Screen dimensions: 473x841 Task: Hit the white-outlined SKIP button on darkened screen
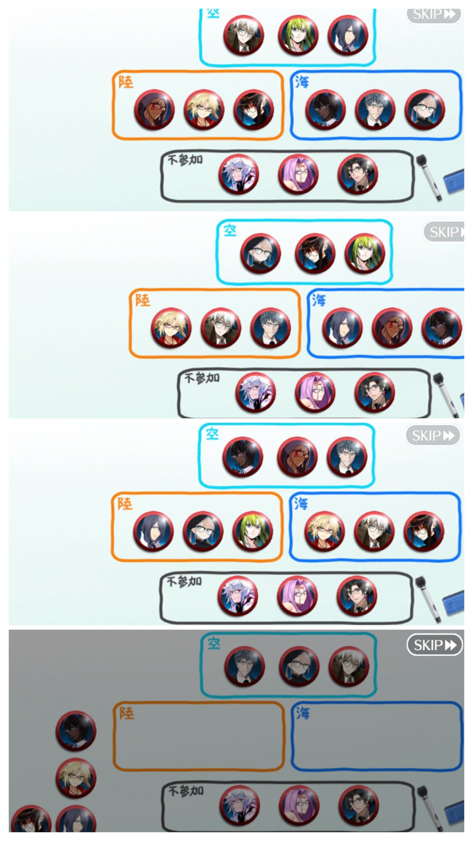click(x=434, y=645)
